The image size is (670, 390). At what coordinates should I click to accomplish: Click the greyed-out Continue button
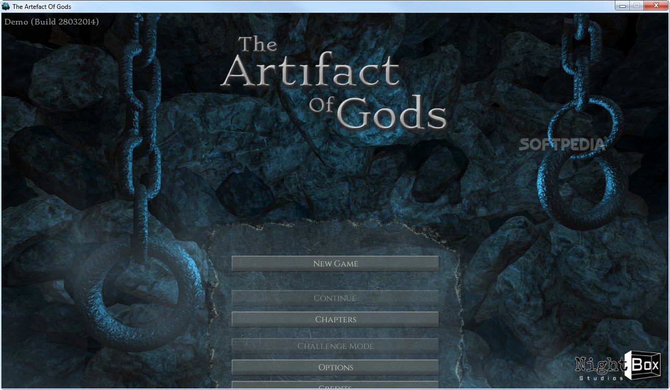point(335,298)
